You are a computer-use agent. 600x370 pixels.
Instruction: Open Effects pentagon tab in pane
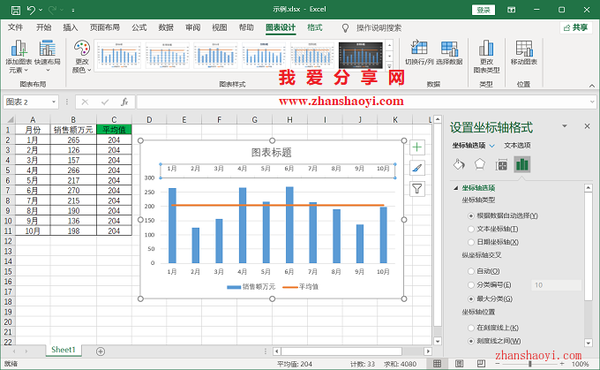[480, 164]
